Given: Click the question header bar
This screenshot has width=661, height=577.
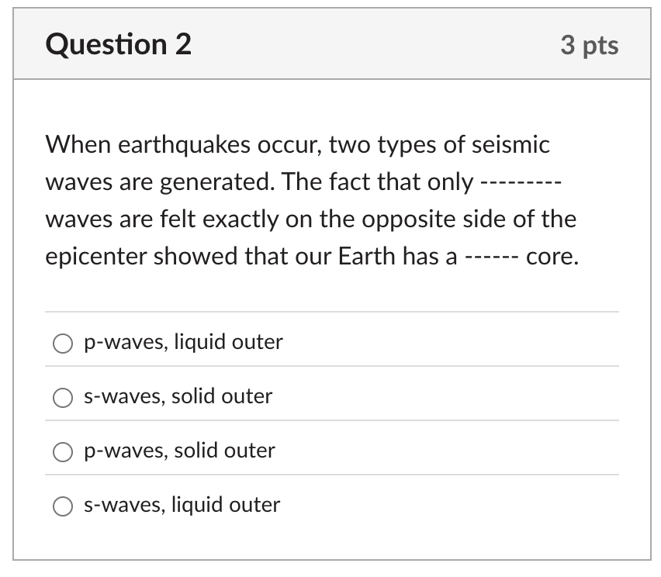Looking at the screenshot, I should click(334, 44).
